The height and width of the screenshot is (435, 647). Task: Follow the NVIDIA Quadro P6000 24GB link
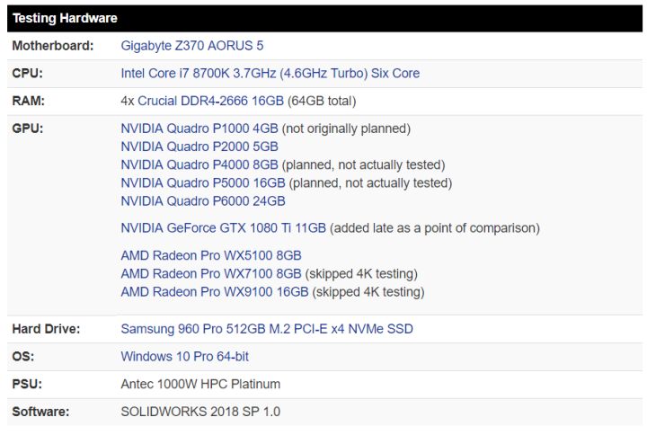(203, 201)
